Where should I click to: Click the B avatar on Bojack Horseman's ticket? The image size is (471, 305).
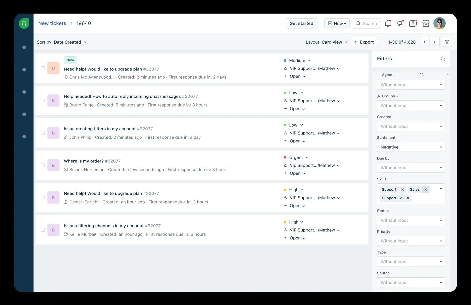(x=53, y=165)
